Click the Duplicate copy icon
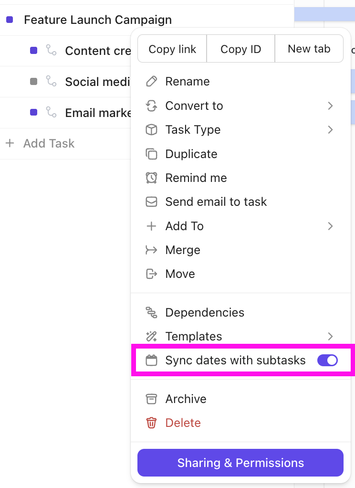 152,154
